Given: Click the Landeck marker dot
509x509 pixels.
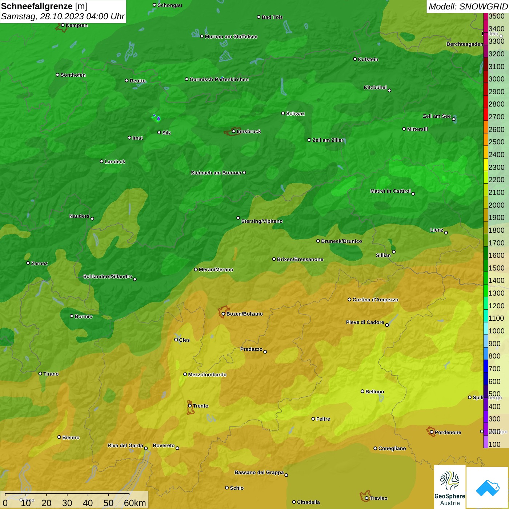Looking at the screenshot, I should coord(102,161).
